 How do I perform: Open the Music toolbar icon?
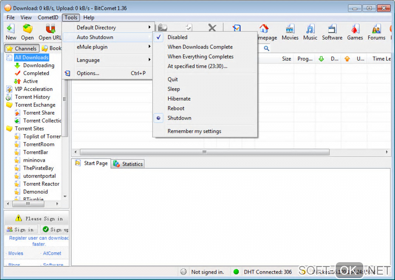[x=310, y=29]
